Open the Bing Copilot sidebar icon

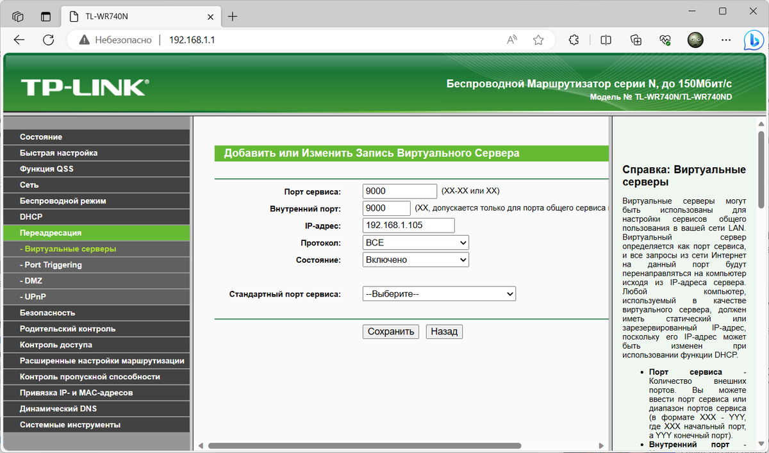coord(753,40)
